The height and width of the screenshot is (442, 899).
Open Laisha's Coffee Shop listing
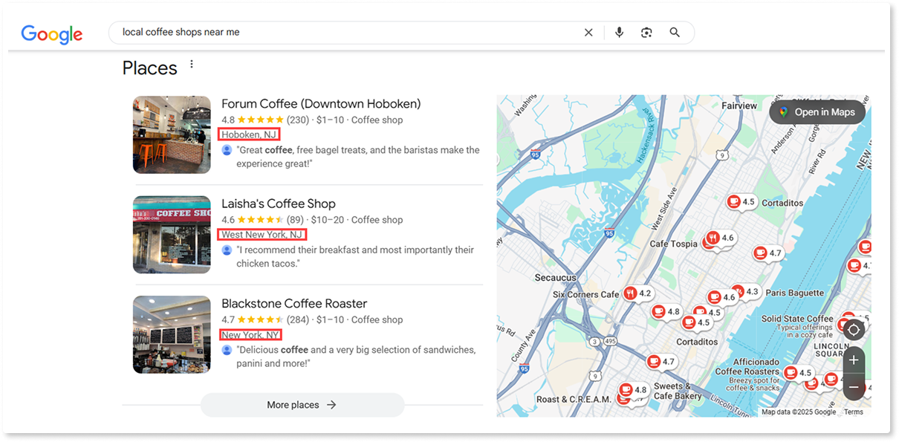coord(279,204)
